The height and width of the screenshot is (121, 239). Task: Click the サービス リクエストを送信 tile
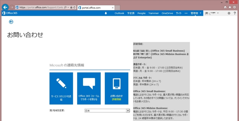[61, 88]
